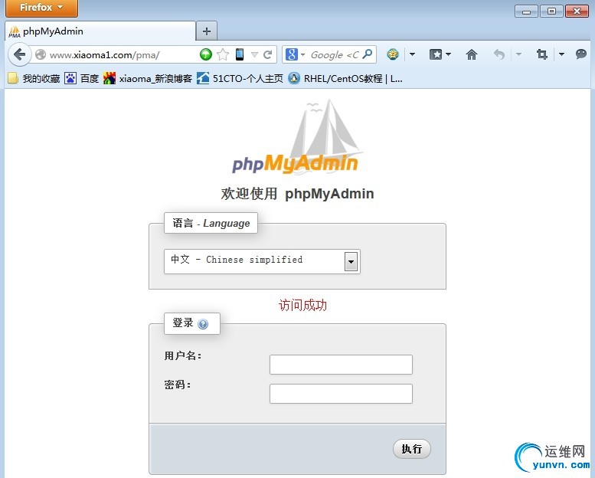Reload the page with refresh icon
Viewport: 595px width, 478px height.
(x=268, y=54)
